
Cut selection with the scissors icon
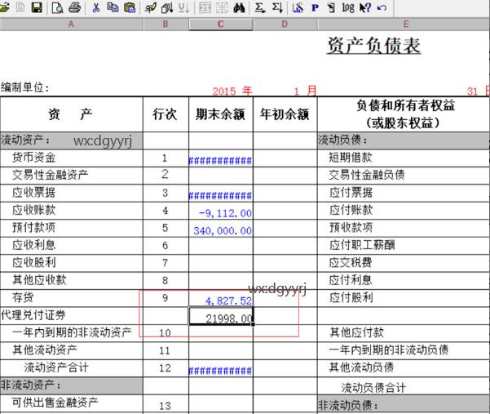coord(96,7)
